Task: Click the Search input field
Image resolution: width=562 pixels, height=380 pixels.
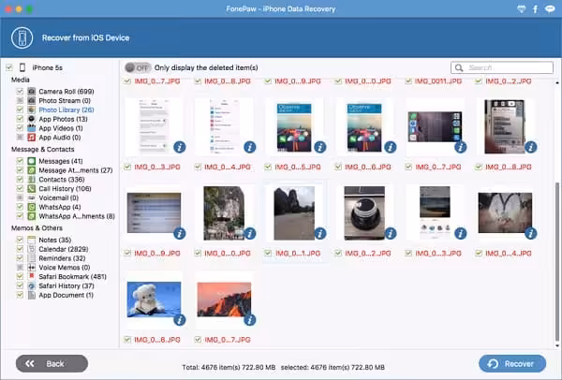Action: 502,67
